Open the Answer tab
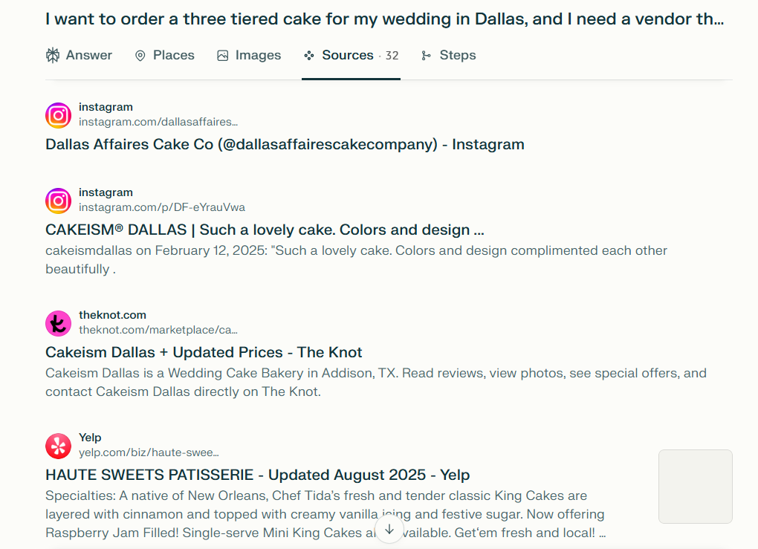The height and width of the screenshot is (549, 758). tap(79, 56)
